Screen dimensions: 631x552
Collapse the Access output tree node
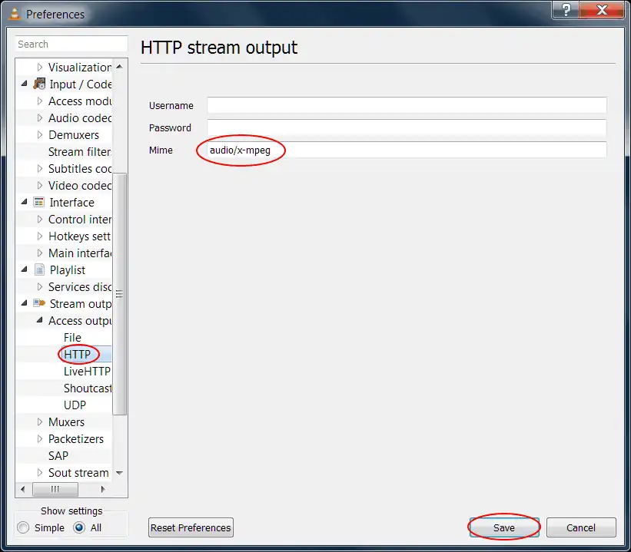pos(40,321)
